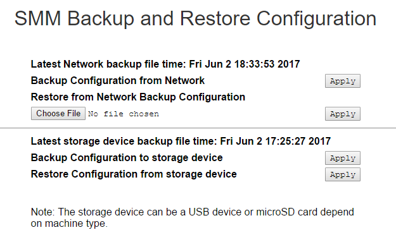Apply Backup Configuration to storage device
The width and height of the screenshot is (396, 242).
pos(342,158)
